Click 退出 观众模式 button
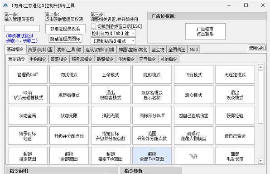The height and width of the screenshot is (174, 270). 235,95
